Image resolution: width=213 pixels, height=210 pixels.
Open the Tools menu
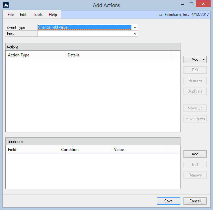click(37, 15)
